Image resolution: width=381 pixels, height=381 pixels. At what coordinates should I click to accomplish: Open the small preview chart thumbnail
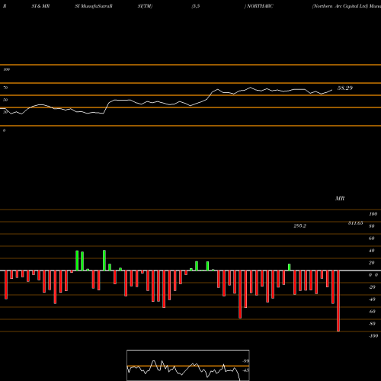tap(188, 365)
